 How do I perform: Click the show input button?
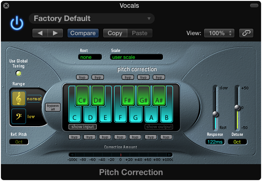pyautogui.click(x=83, y=127)
